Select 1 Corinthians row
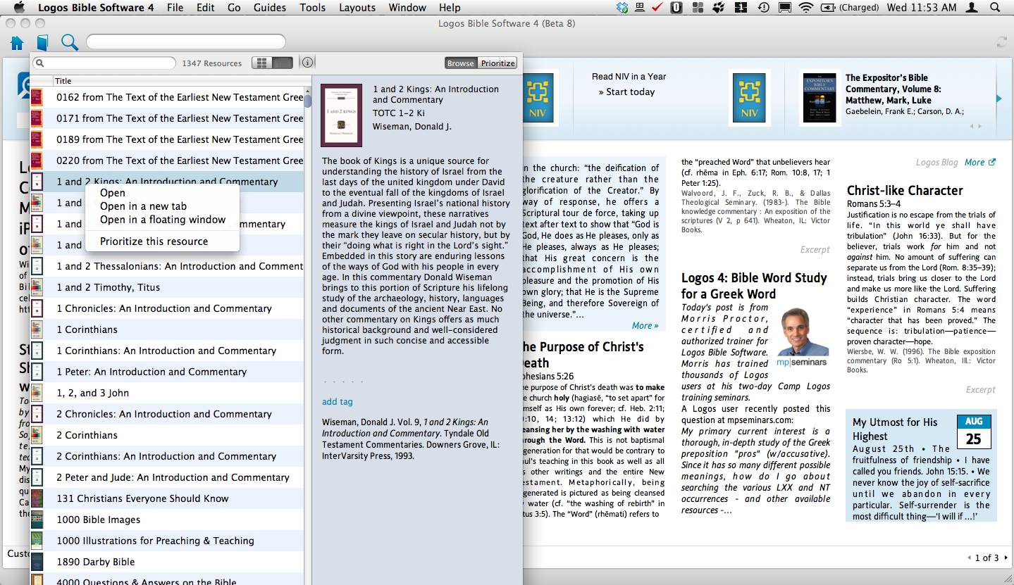The width and height of the screenshot is (1014, 585). click(x=167, y=329)
